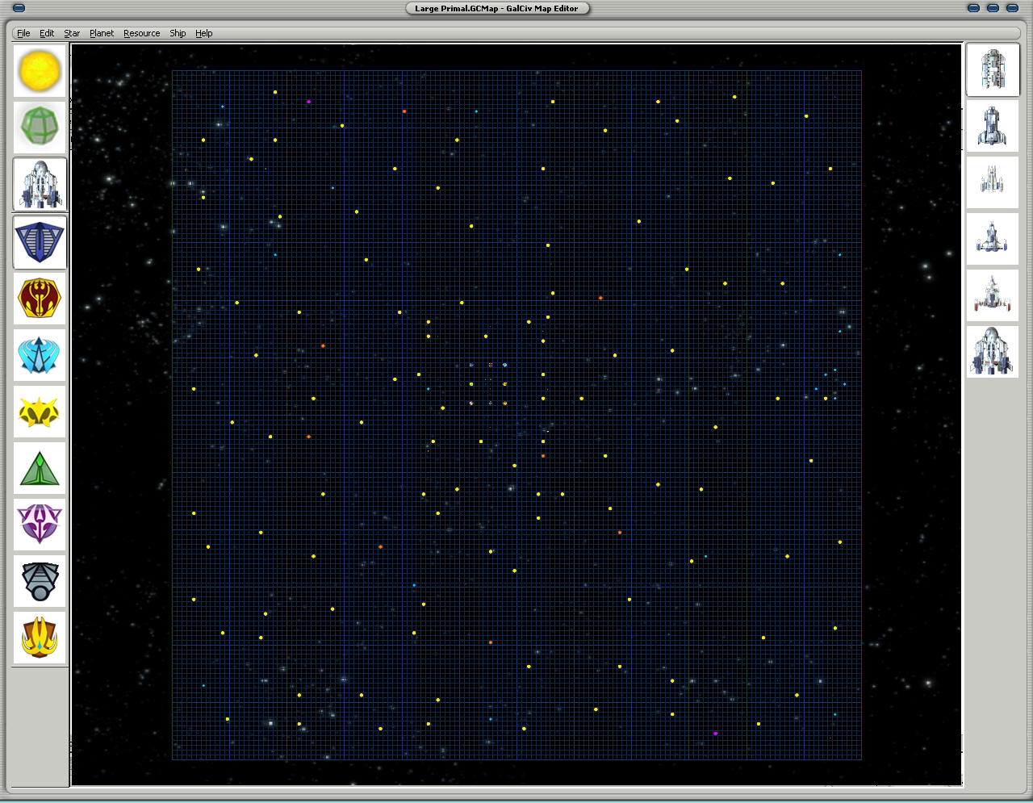This screenshot has width=1033, height=803.
Task: Pick the fourth ship with blue side pods
Action: pos(993,239)
